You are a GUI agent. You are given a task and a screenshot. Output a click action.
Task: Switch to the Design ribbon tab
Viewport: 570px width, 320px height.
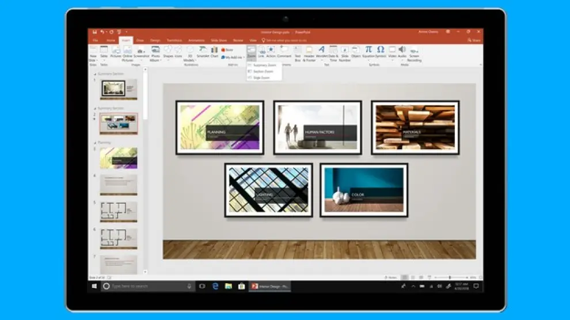pos(155,40)
